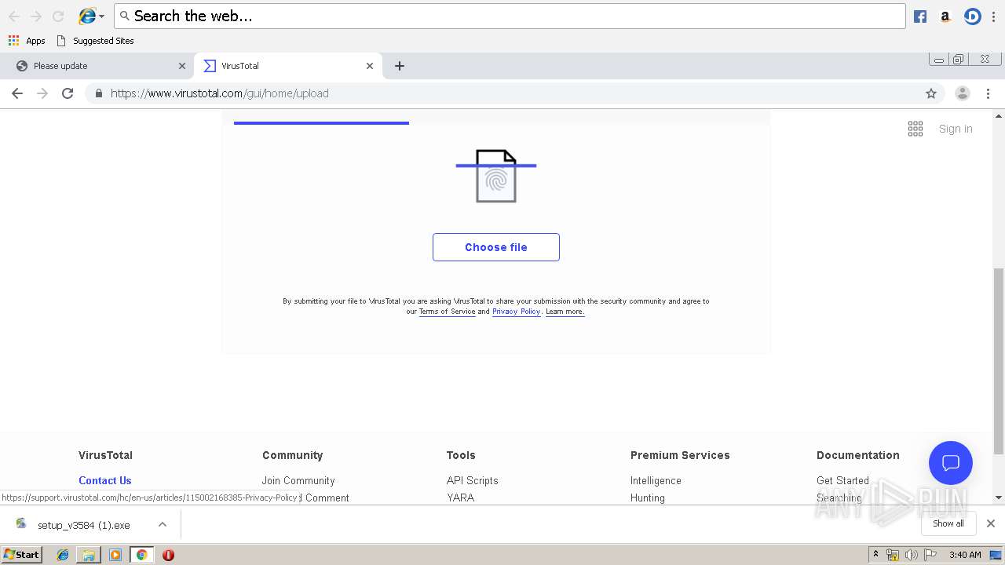Click the 3:40 AM taskbar clock
This screenshot has height=565, width=1005.
(965, 555)
